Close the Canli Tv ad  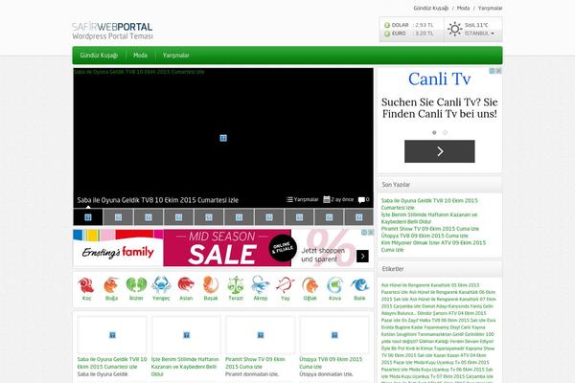coord(498,71)
